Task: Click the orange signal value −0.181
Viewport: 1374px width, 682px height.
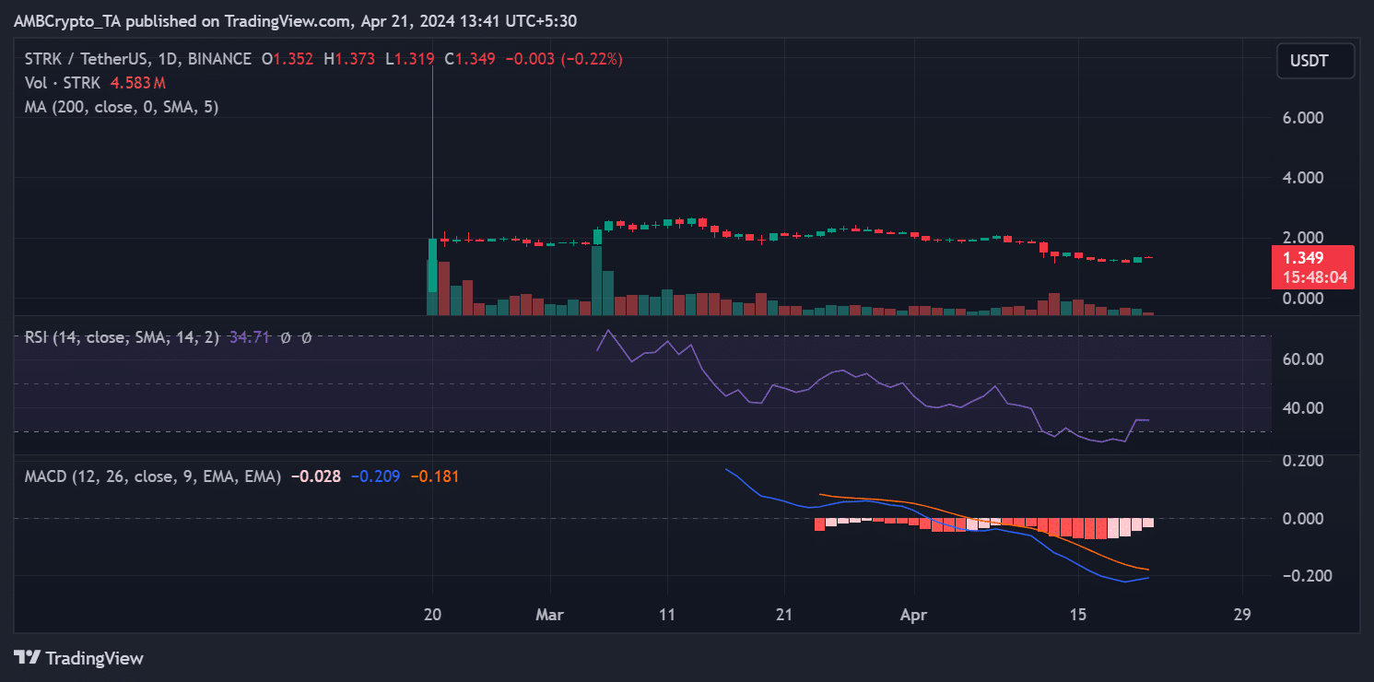Action: (x=434, y=476)
